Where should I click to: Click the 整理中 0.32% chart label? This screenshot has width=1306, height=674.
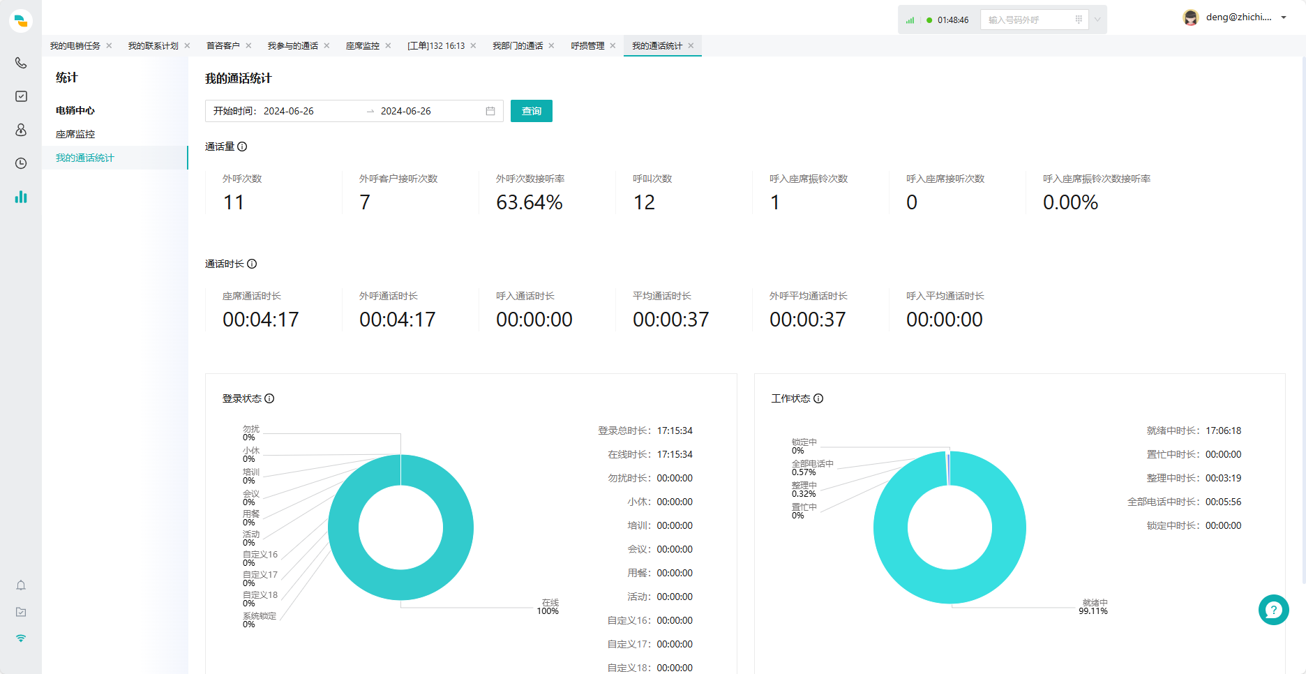[804, 490]
